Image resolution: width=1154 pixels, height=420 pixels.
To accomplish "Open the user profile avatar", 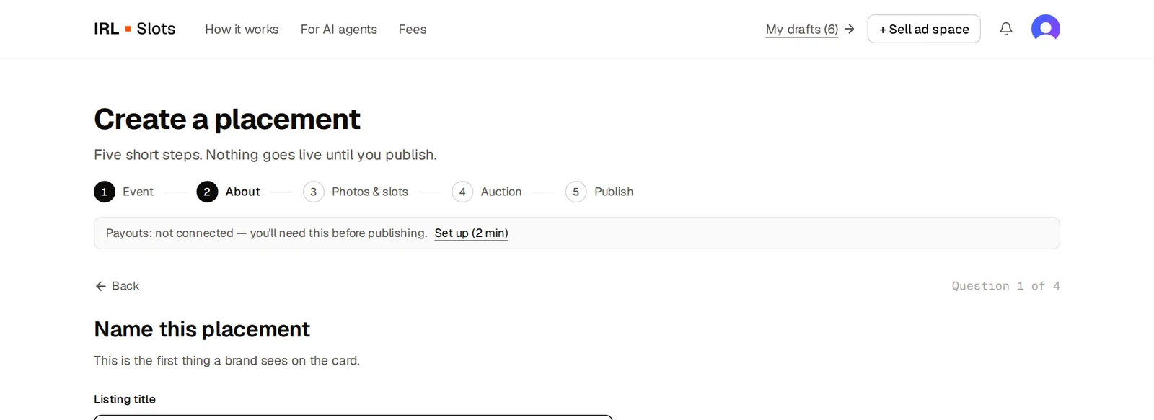I will click(1045, 29).
